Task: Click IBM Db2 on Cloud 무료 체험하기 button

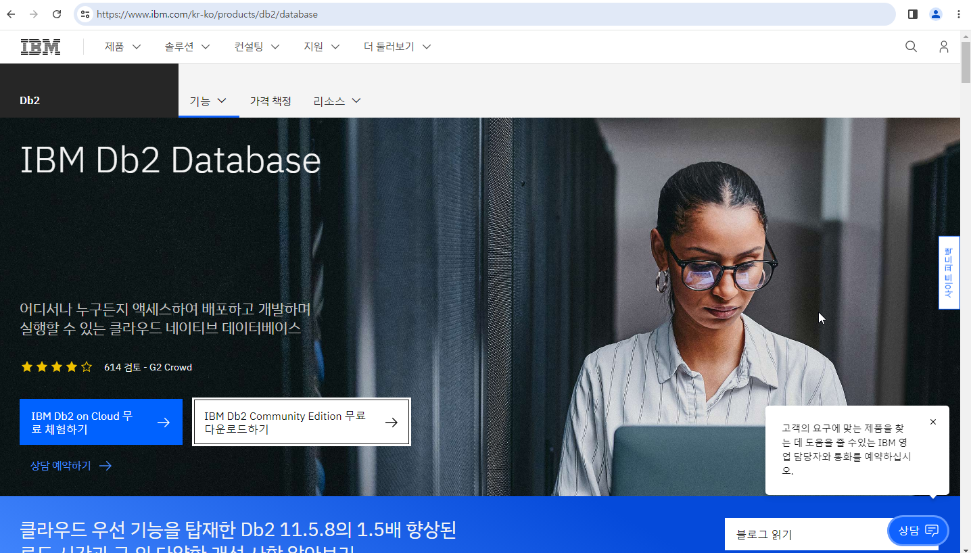Action: pyautogui.click(x=101, y=422)
